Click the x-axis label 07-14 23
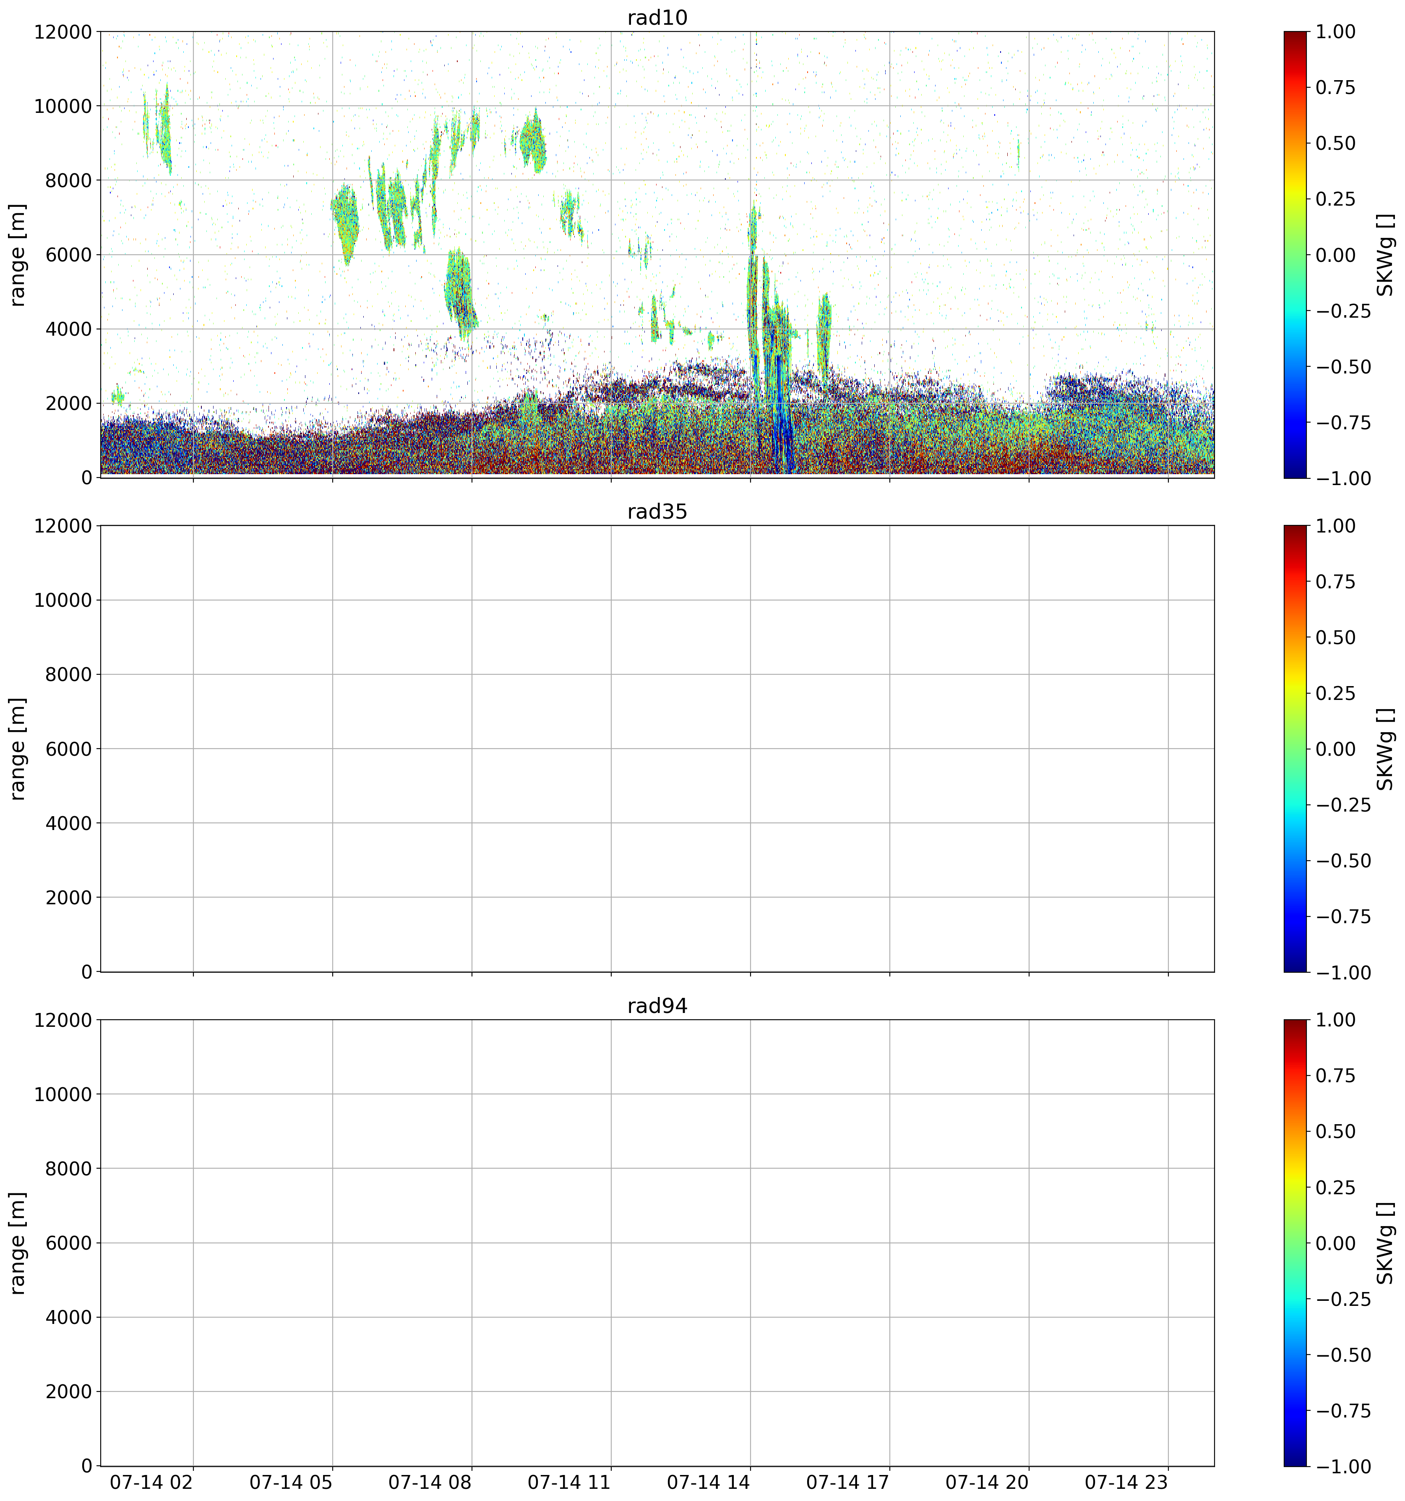The width and height of the screenshot is (1405, 1501). (1126, 1482)
